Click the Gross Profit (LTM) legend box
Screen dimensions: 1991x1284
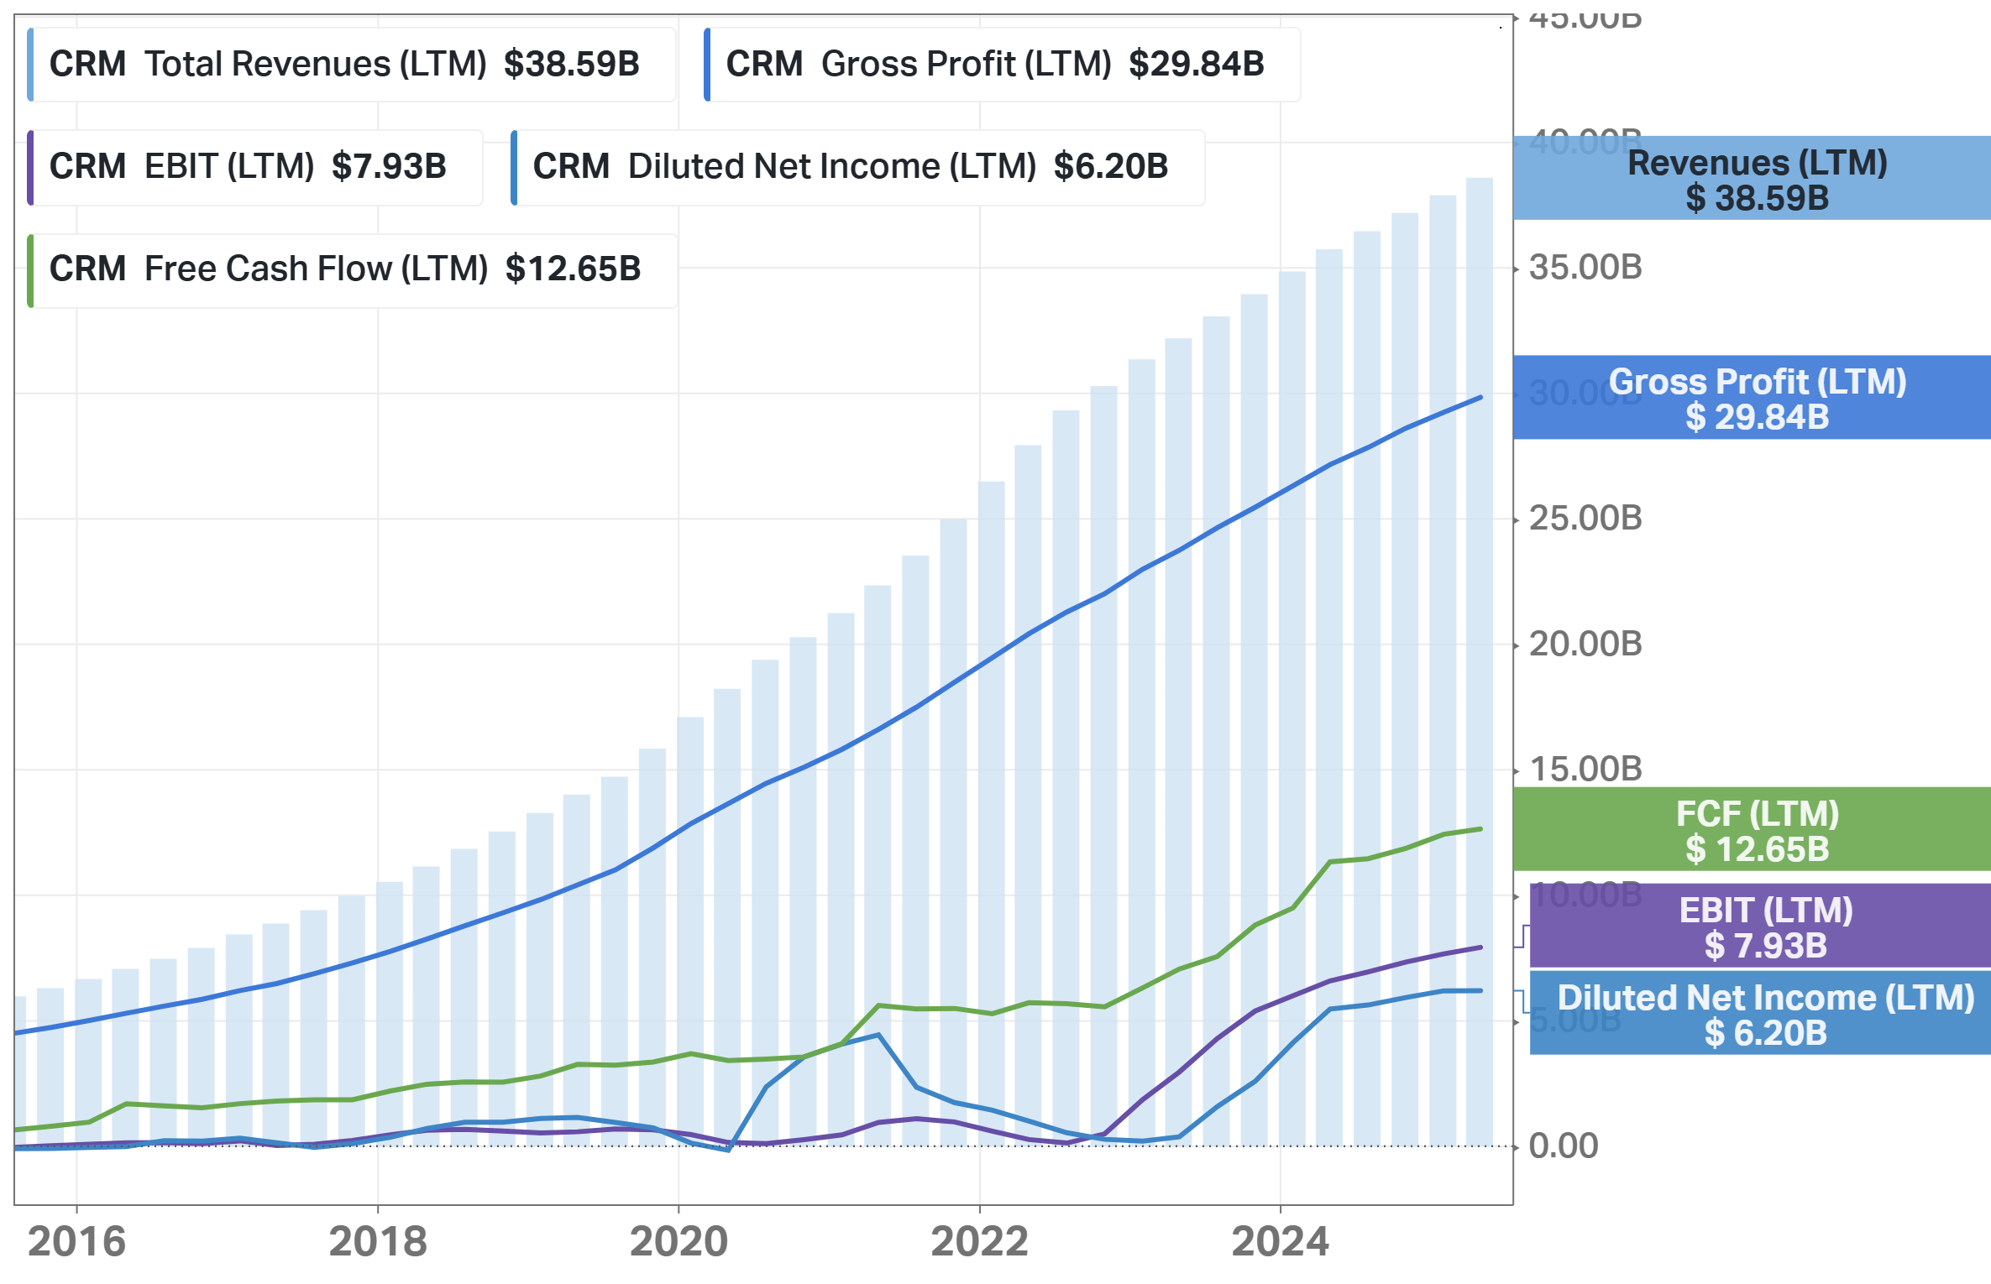pyautogui.click(x=1001, y=65)
